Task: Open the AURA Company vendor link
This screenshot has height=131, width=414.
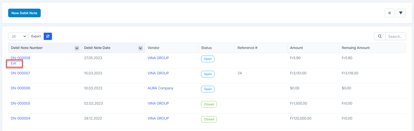Action: 160,88
